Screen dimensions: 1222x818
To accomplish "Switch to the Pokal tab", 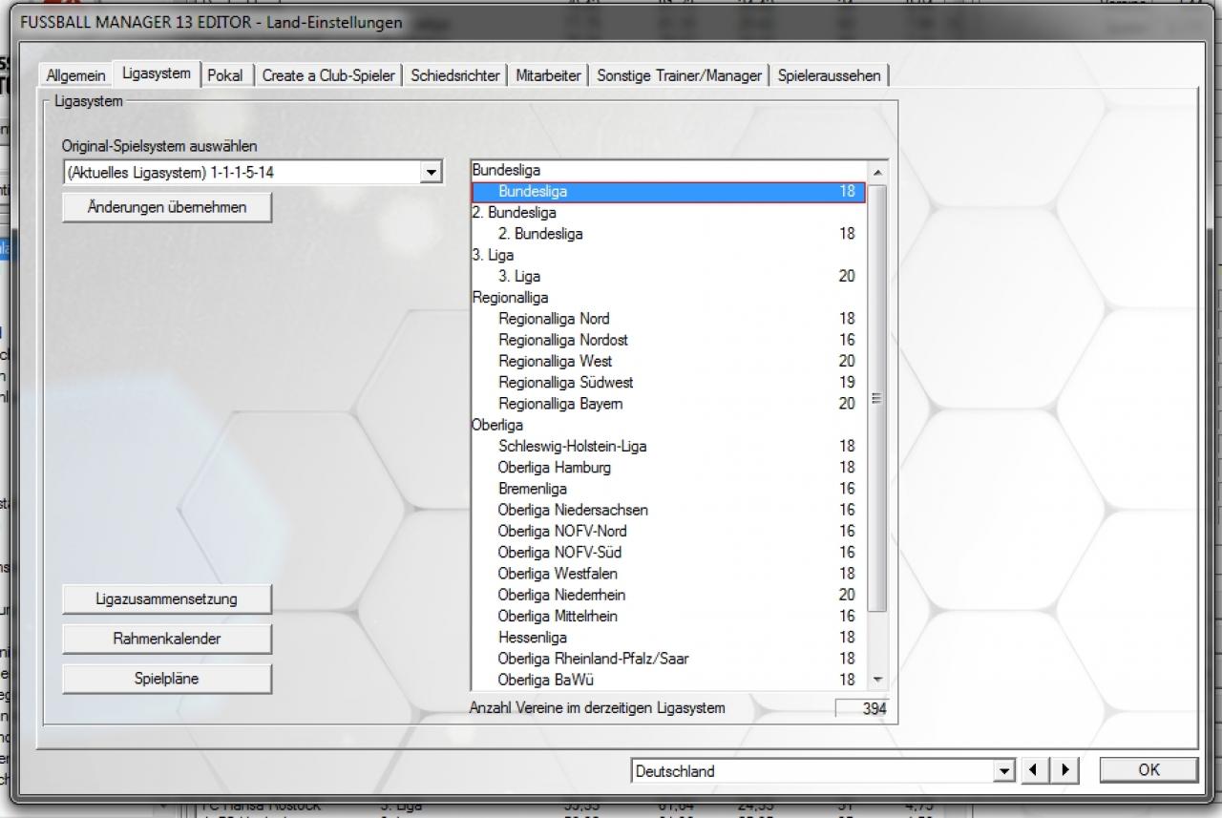I will [x=225, y=75].
